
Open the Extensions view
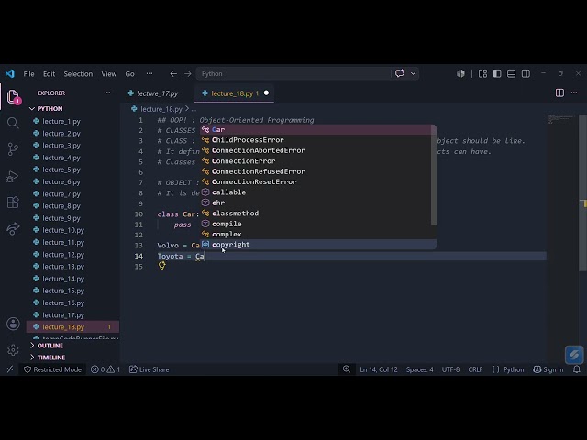pyautogui.click(x=13, y=203)
